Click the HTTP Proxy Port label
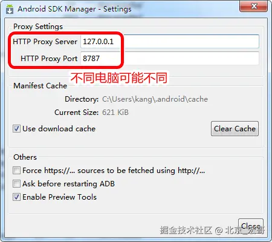272x242 pixels. point(49,59)
